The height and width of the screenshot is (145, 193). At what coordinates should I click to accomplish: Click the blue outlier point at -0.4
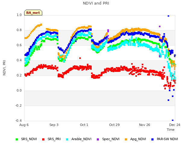click(x=172, y=120)
